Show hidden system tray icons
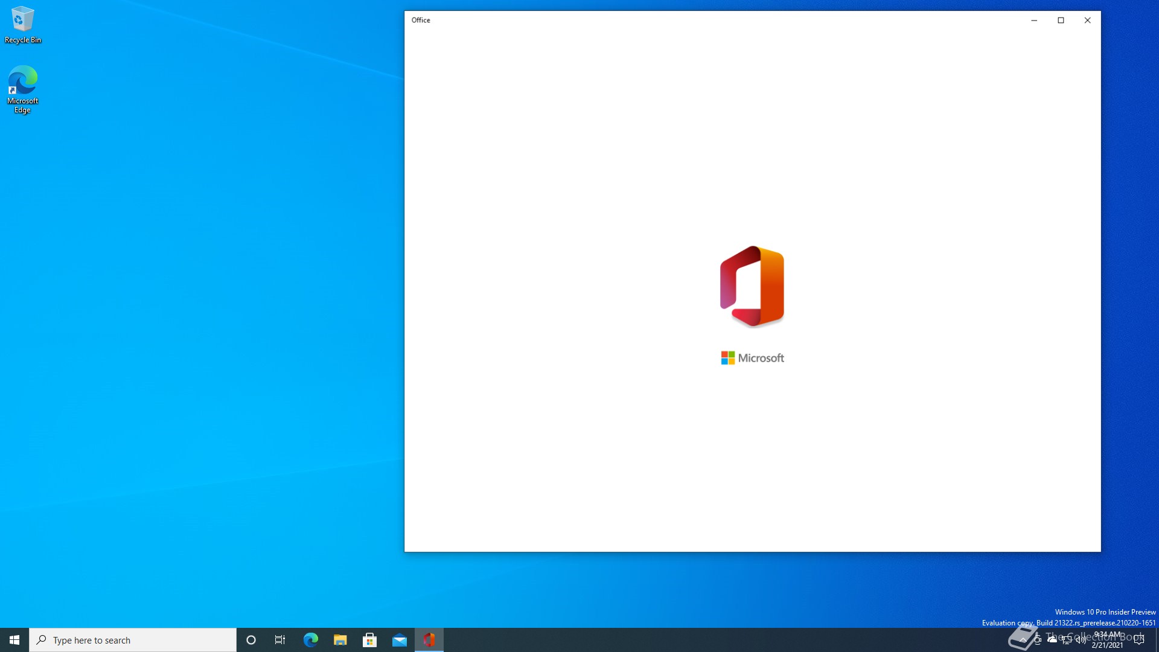Viewport: 1159px width, 652px height. (1023, 640)
